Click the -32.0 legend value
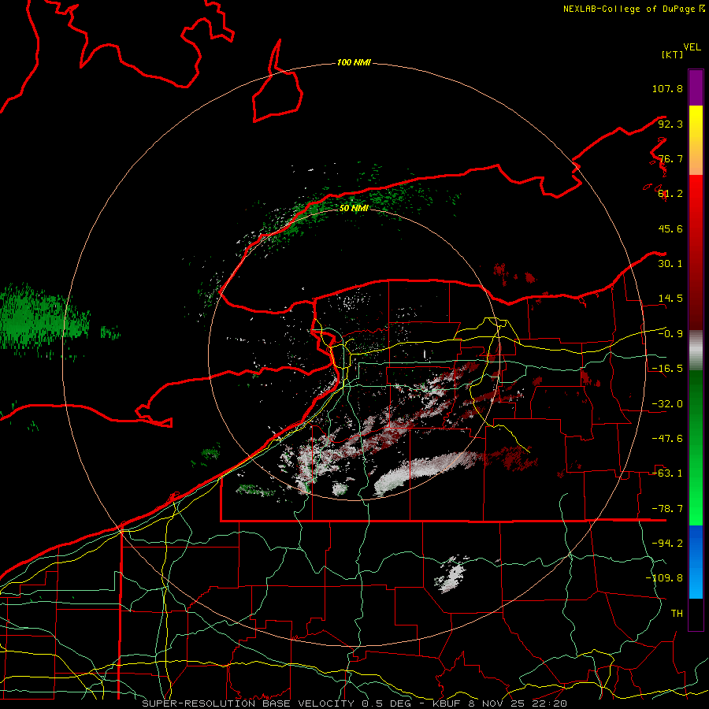The image size is (709, 709). [x=667, y=404]
